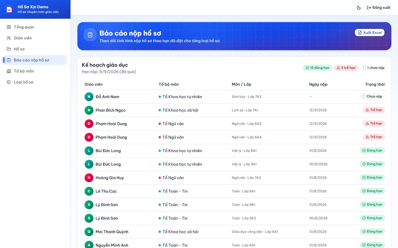Click the 1 chưa nộp badge
This screenshot has width=398, height=248.
[373, 68]
